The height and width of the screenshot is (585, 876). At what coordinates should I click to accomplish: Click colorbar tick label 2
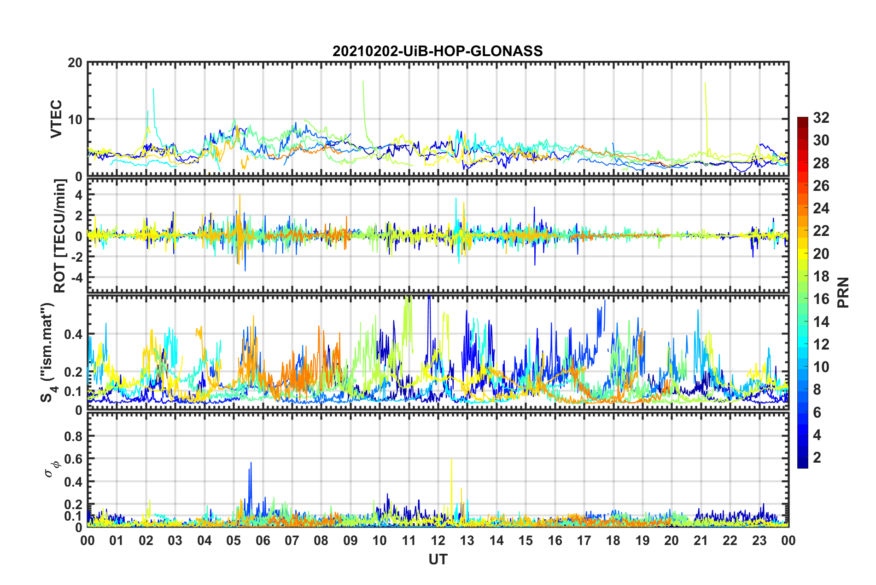817,458
